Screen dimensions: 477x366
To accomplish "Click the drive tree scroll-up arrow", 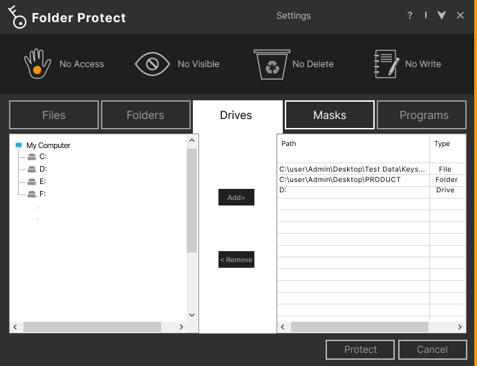I will (x=191, y=140).
